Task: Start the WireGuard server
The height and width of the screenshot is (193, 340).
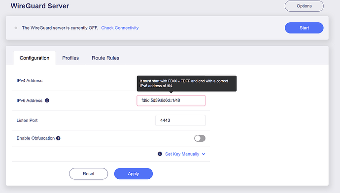Action: pyautogui.click(x=304, y=28)
